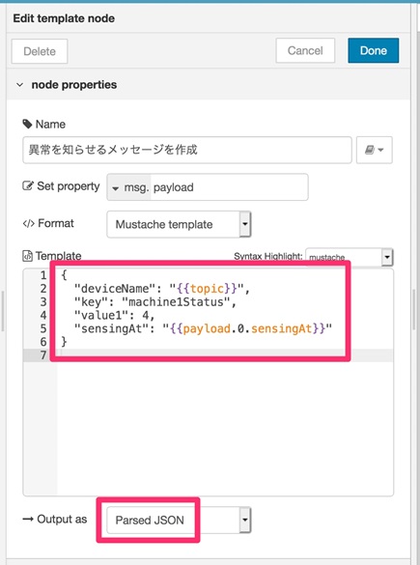The height and width of the screenshot is (565, 420).
Task: Delete the template node
Action: [40, 51]
